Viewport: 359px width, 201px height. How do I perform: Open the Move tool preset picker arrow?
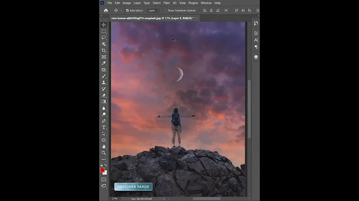click(x=121, y=10)
